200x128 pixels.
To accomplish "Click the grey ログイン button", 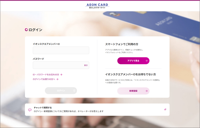I will coord(61,91).
